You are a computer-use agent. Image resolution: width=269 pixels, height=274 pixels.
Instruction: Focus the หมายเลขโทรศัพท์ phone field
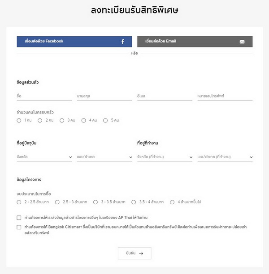pos(225,96)
